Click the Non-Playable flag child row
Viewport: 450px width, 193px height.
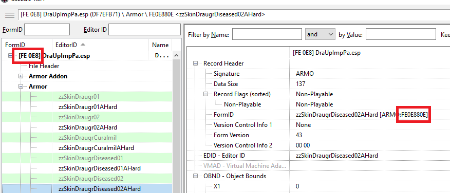(x=242, y=104)
